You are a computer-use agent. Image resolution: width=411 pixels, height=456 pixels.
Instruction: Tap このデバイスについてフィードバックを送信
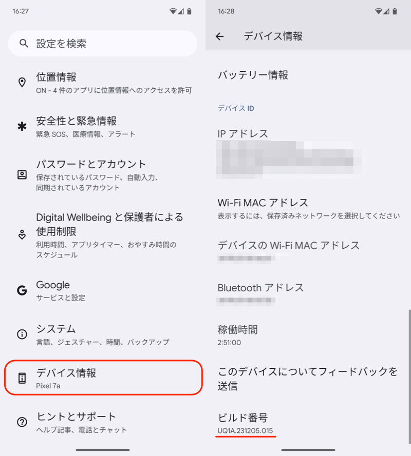(x=307, y=379)
